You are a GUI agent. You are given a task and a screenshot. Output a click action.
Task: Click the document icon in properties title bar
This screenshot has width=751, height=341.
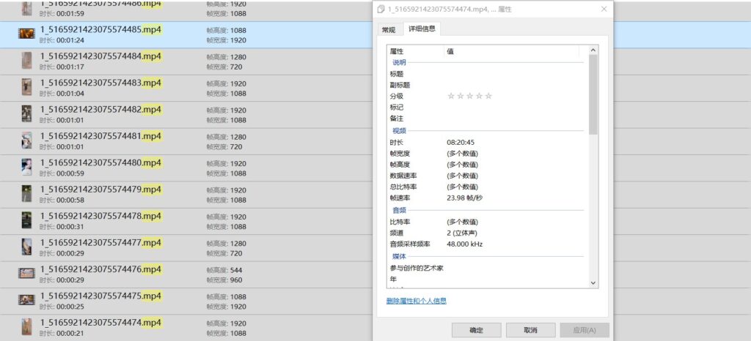381,9
